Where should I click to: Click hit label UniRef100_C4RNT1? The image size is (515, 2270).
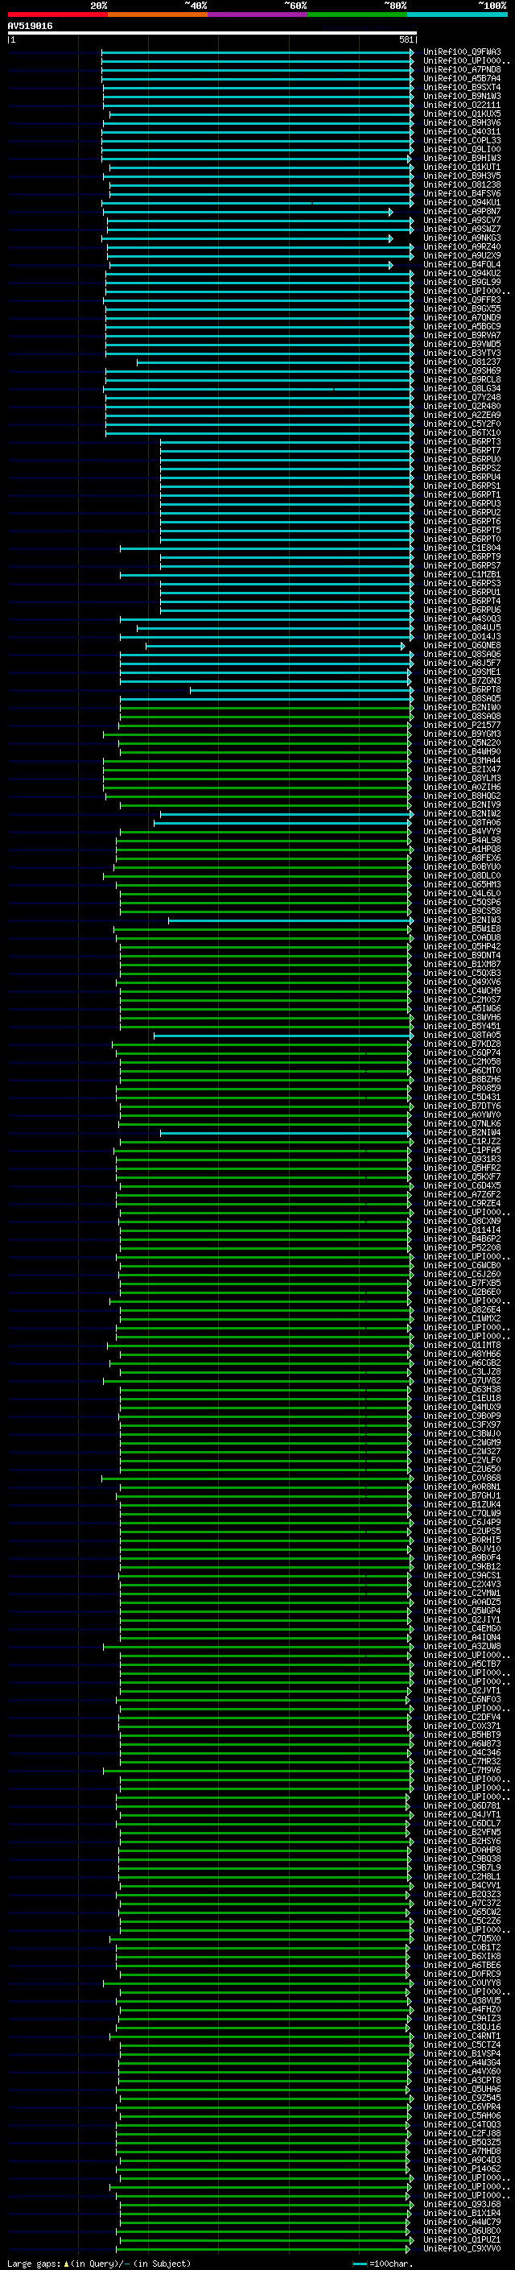(462, 2036)
